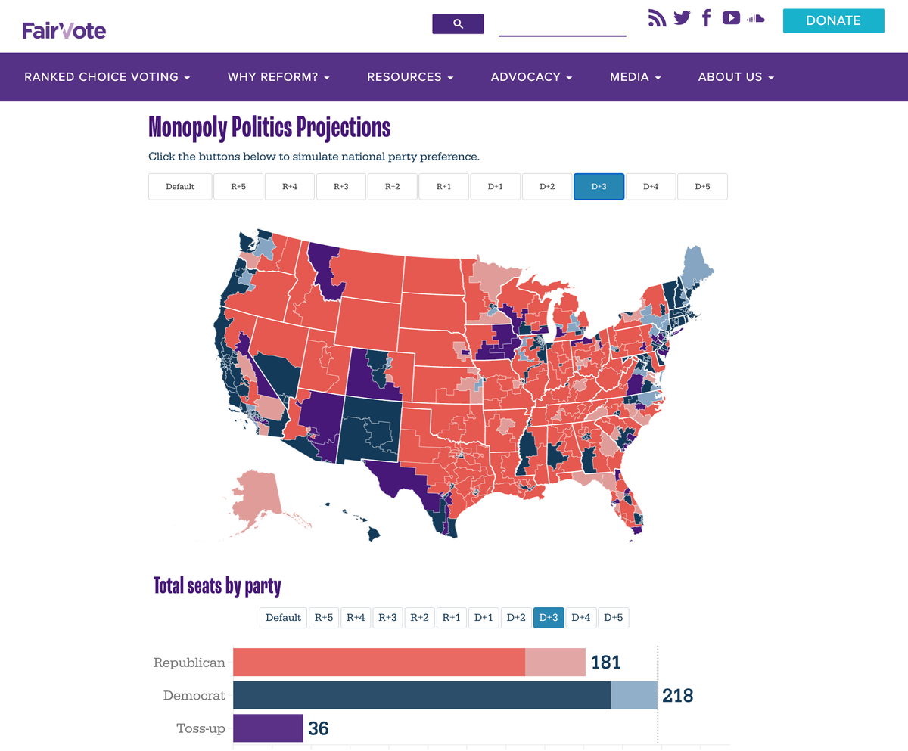Set map simulation to D+5

[702, 187]
